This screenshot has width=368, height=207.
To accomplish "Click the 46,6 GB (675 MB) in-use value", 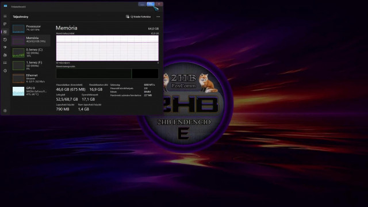I will [71, 90].
